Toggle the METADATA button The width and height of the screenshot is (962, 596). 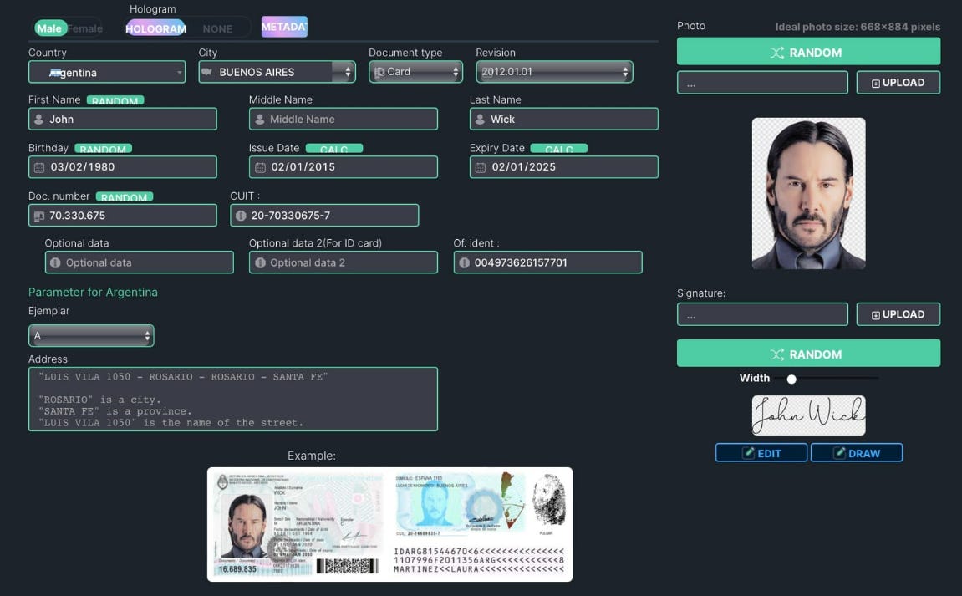point(284,27)
